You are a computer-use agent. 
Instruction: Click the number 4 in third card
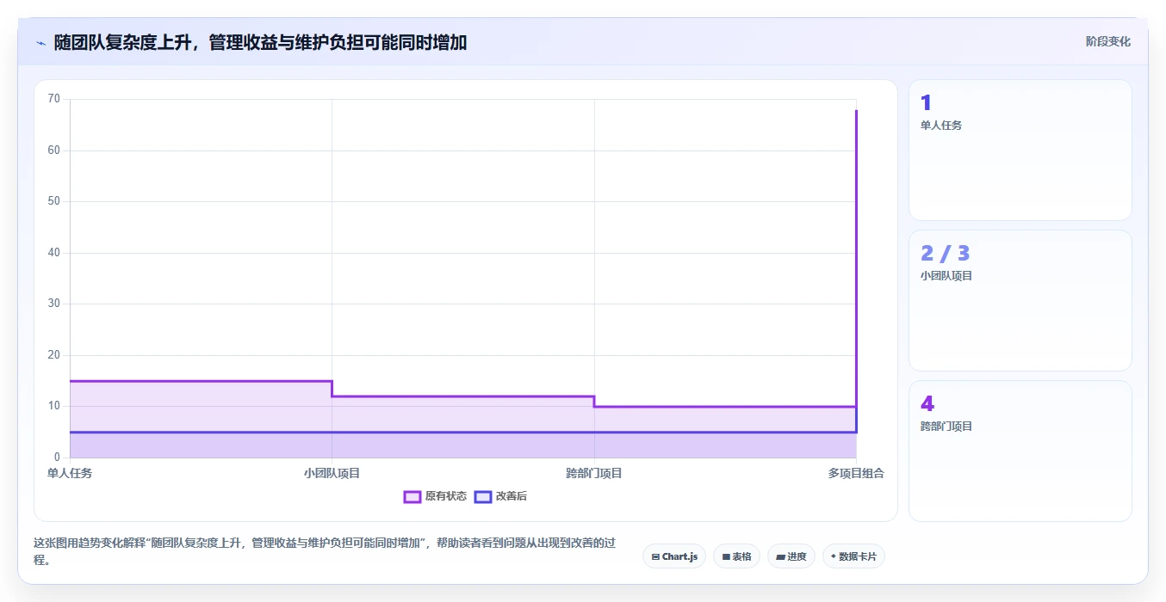[x=927, y=403]
